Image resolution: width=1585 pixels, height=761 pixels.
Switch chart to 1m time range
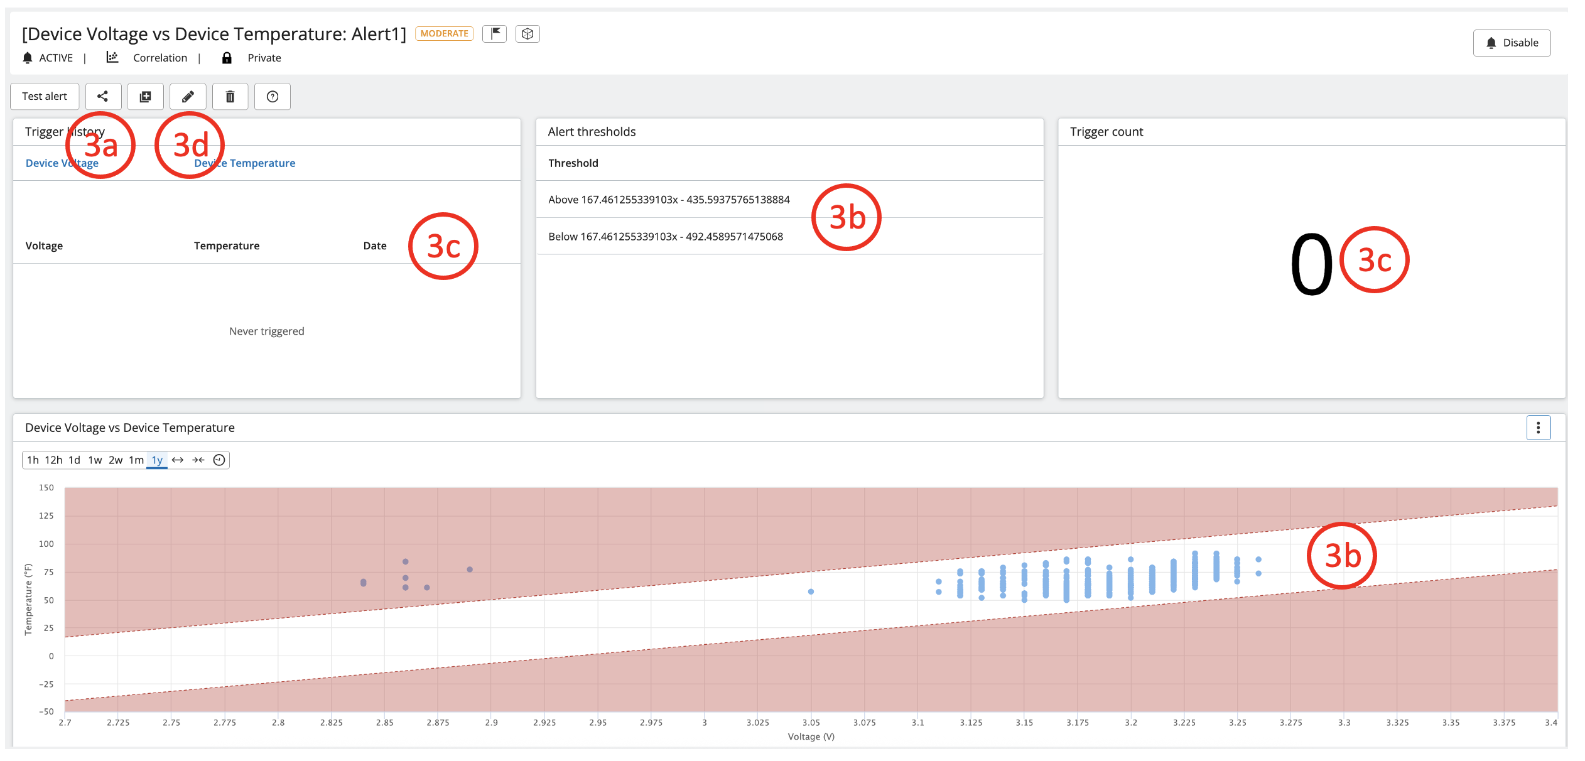tap(136, 460)
